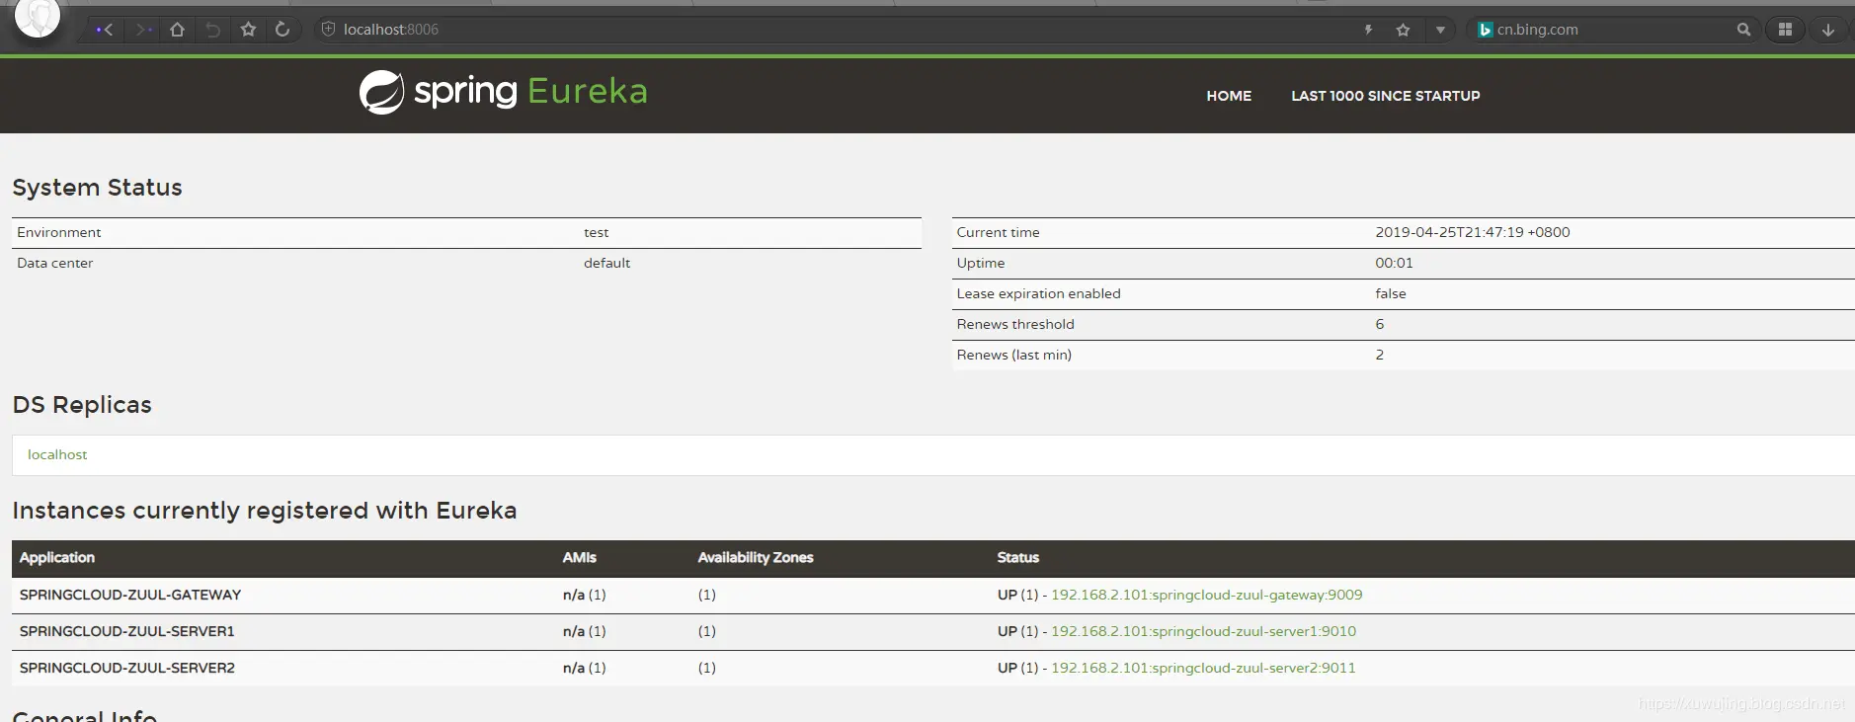This screenshot has height=722, width=1855.
Task: Click the Lease expiration enabled label
Action: (1038, 293)
